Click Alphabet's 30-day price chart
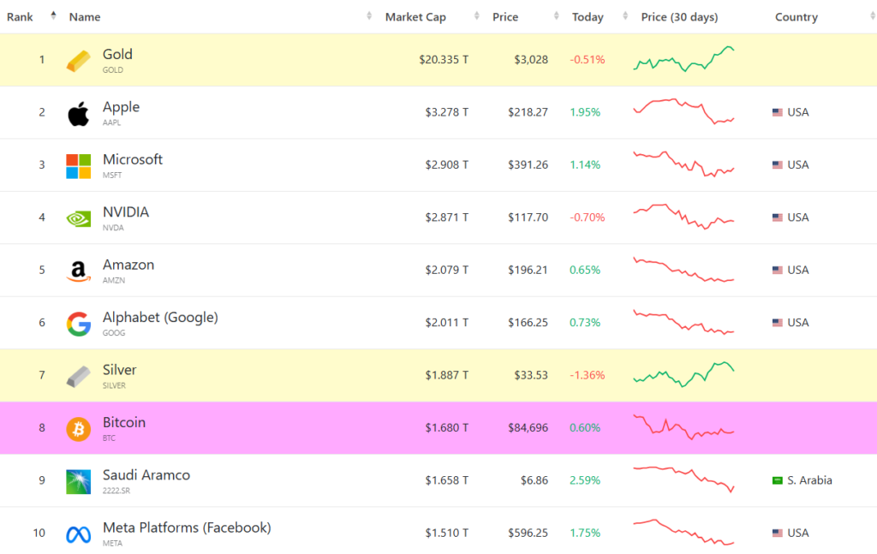 [x=683, y=322]
